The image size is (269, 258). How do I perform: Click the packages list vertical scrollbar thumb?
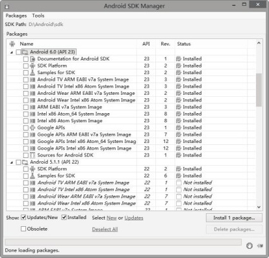(259, 90)
